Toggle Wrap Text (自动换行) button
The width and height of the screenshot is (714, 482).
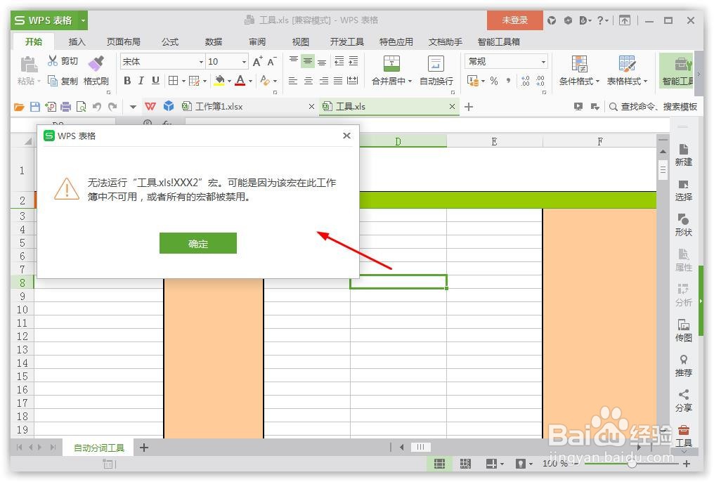436,71
